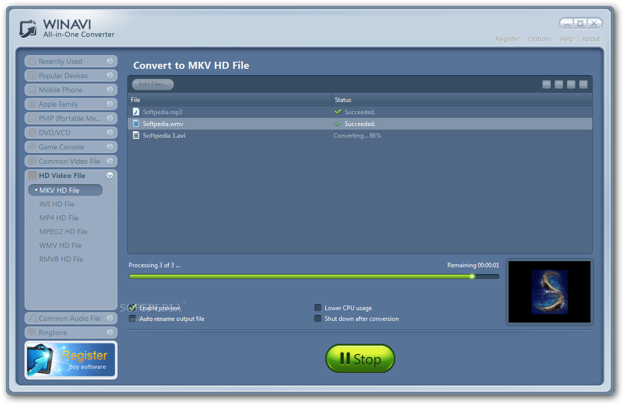Toggle Auto rename output file
The image size is (624, 405).
tap(132, 318)
